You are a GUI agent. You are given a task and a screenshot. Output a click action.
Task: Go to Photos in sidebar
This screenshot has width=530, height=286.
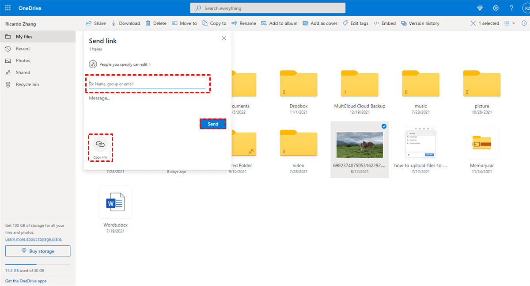pyautogui.click(x=23, y=61)
